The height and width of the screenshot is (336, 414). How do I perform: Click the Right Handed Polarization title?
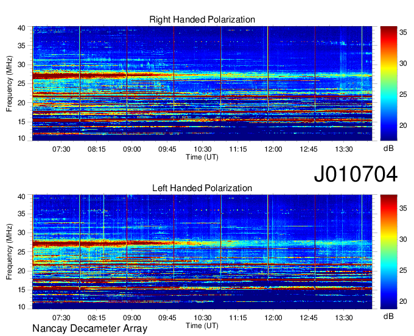coord(202,19)
